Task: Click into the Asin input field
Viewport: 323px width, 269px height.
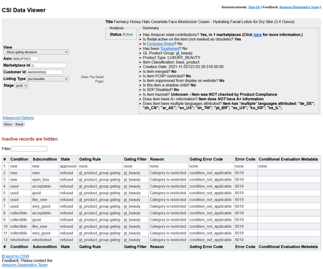Action: 26,59
